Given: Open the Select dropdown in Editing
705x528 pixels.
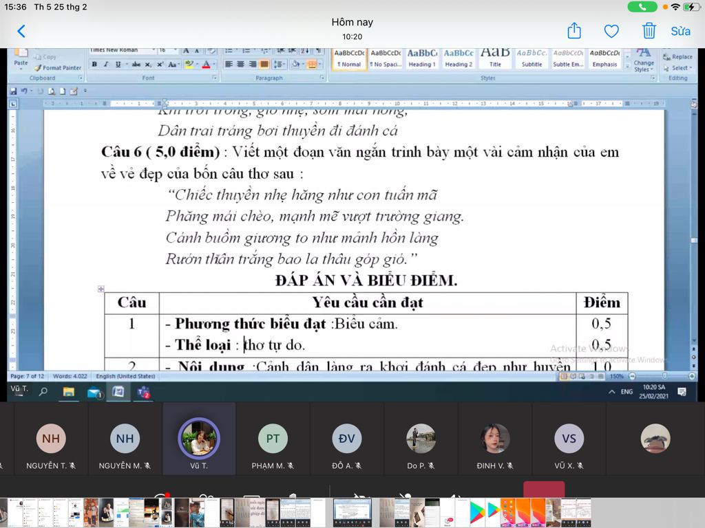Looking at the screenshot, I should pyautogui.click(x=678, y=68).
